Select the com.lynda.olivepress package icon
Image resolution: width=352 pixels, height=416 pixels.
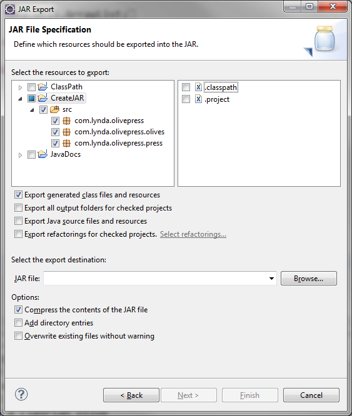tap(66, 121)
